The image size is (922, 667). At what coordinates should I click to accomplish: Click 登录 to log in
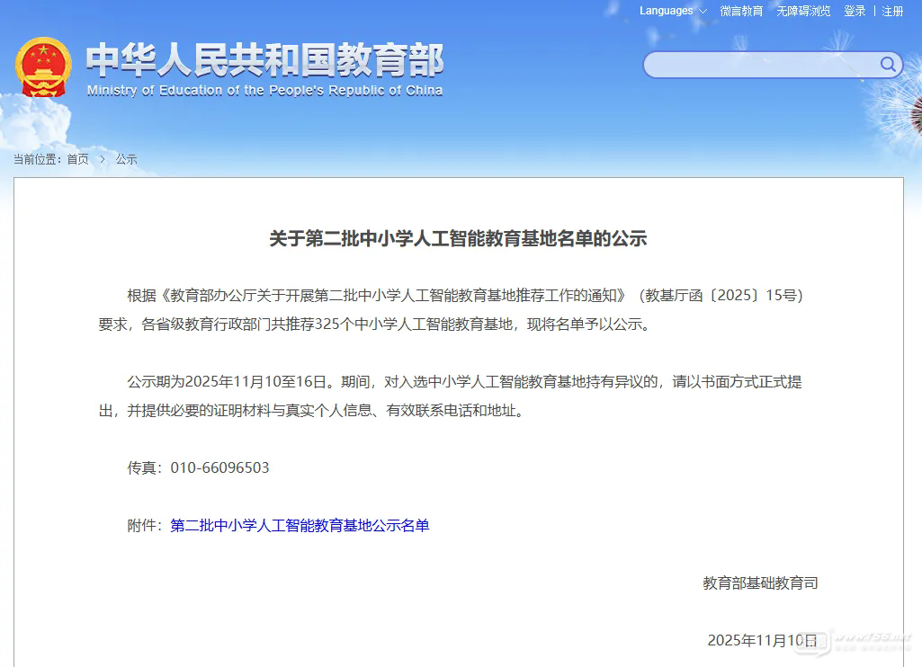tap(855, 11)
